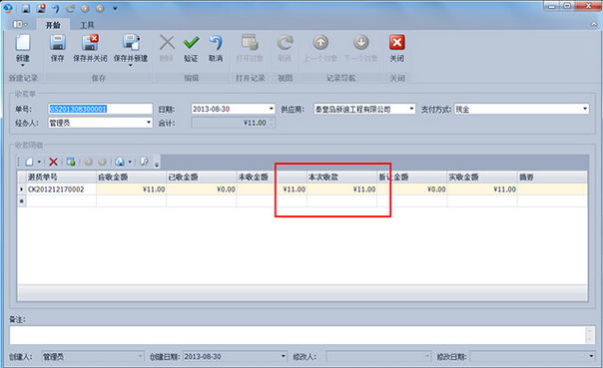Click the 保存 save icon in ribbon
Screen dimensions: 603x368
click(57, 43)
